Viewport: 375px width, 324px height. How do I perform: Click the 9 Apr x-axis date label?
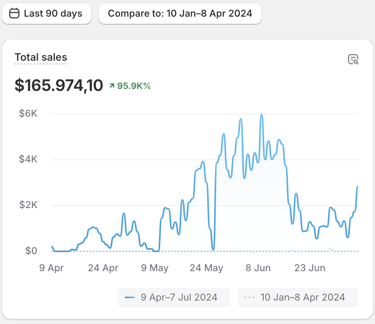click(x=51, y=268)
